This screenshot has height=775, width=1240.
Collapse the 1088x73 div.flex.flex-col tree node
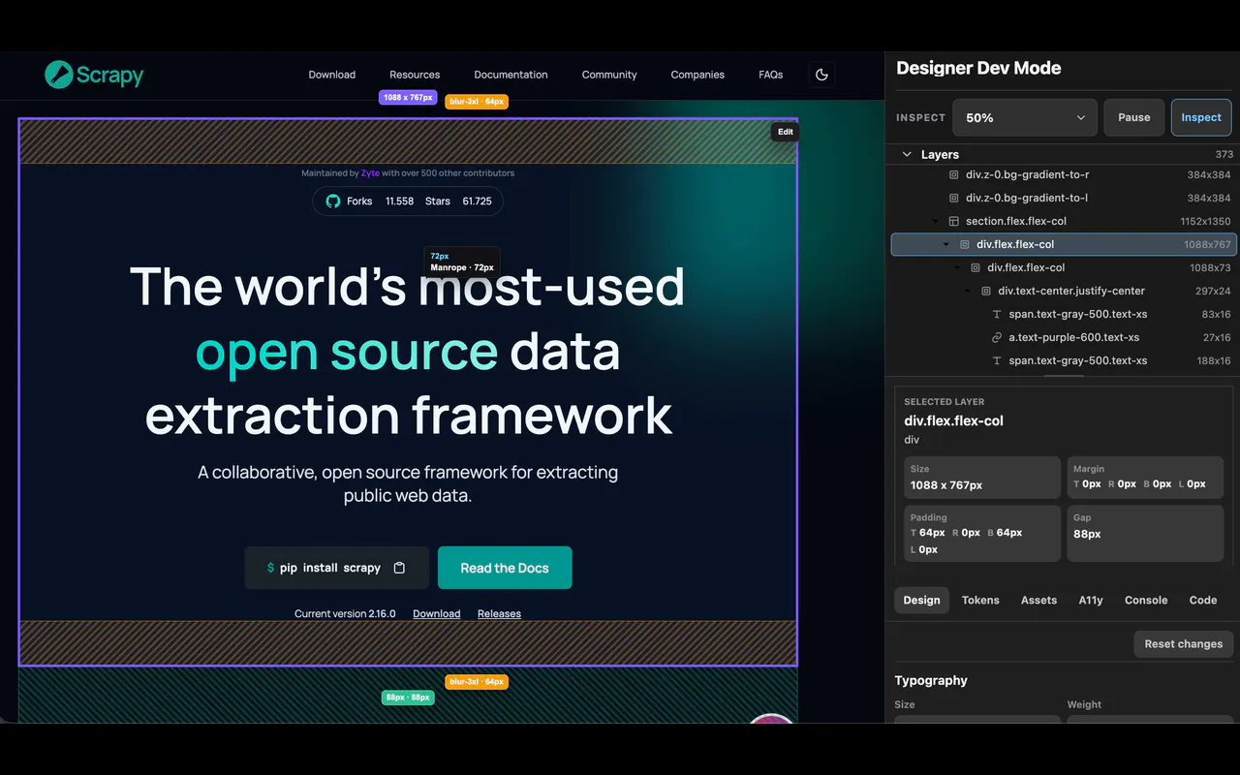[957, 268]
